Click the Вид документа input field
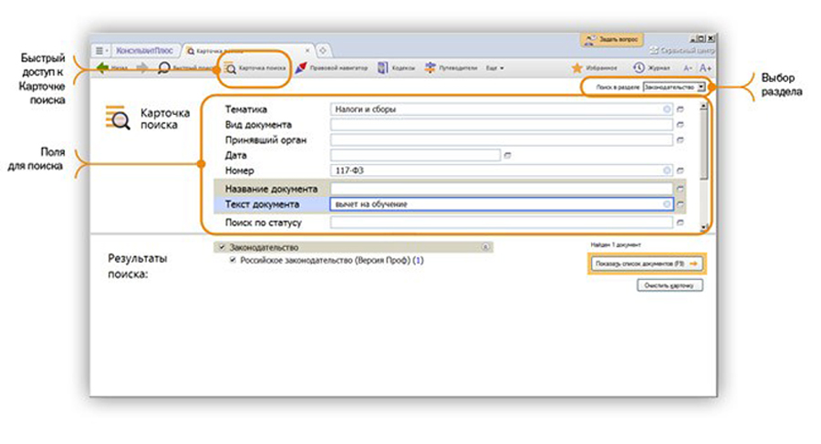Screen dimensions: 821x444 pyautogui.click(x=502, y=125)
